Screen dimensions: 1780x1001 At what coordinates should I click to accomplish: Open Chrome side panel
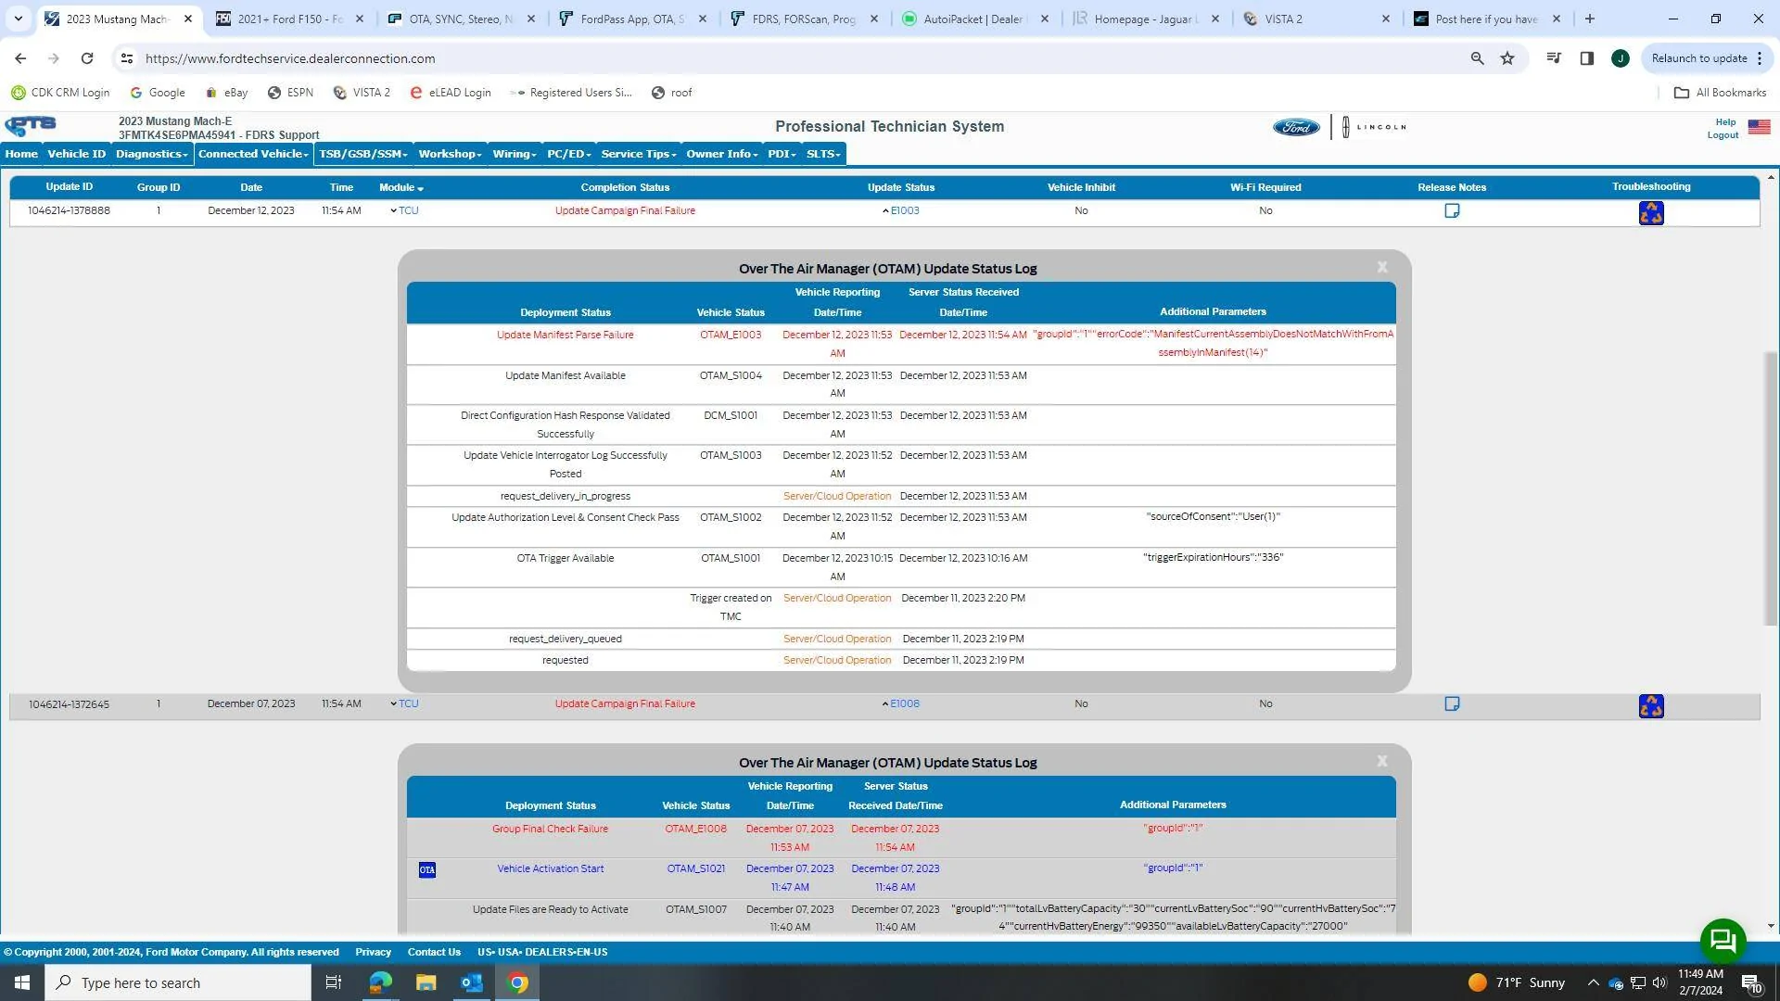pos(1586,58)
